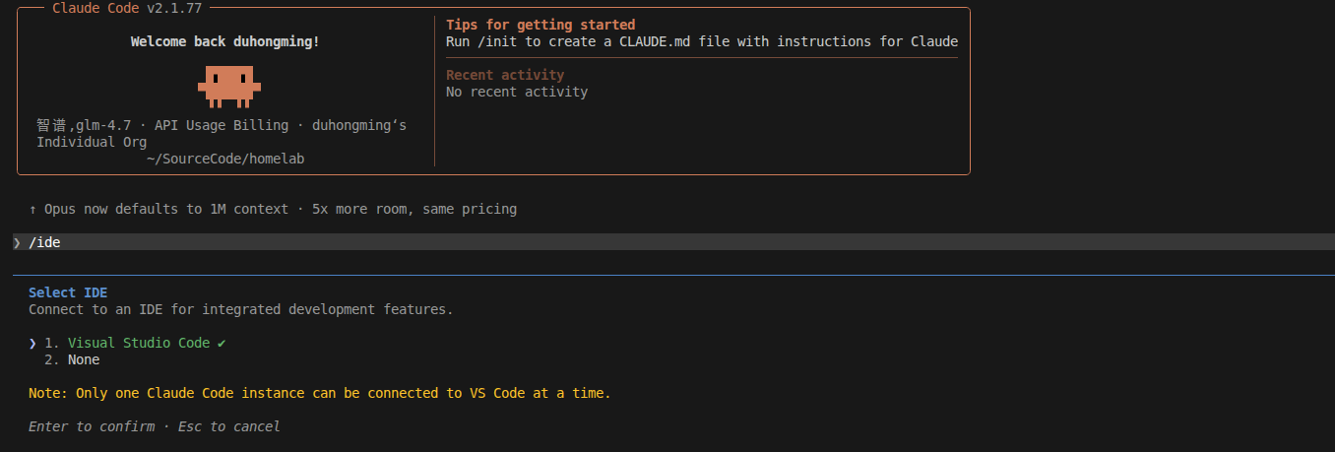Click the glm-4.7 API Usage Billing line
This screenshot has height=452, width=1335.
(x=222, y=125)
